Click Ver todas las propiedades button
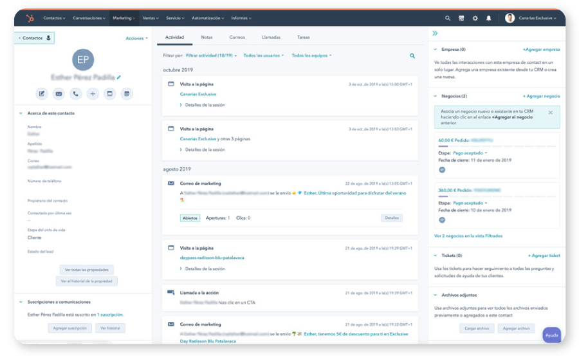The width and height of the screenshot is (579, 356). [x=86, y=270]
